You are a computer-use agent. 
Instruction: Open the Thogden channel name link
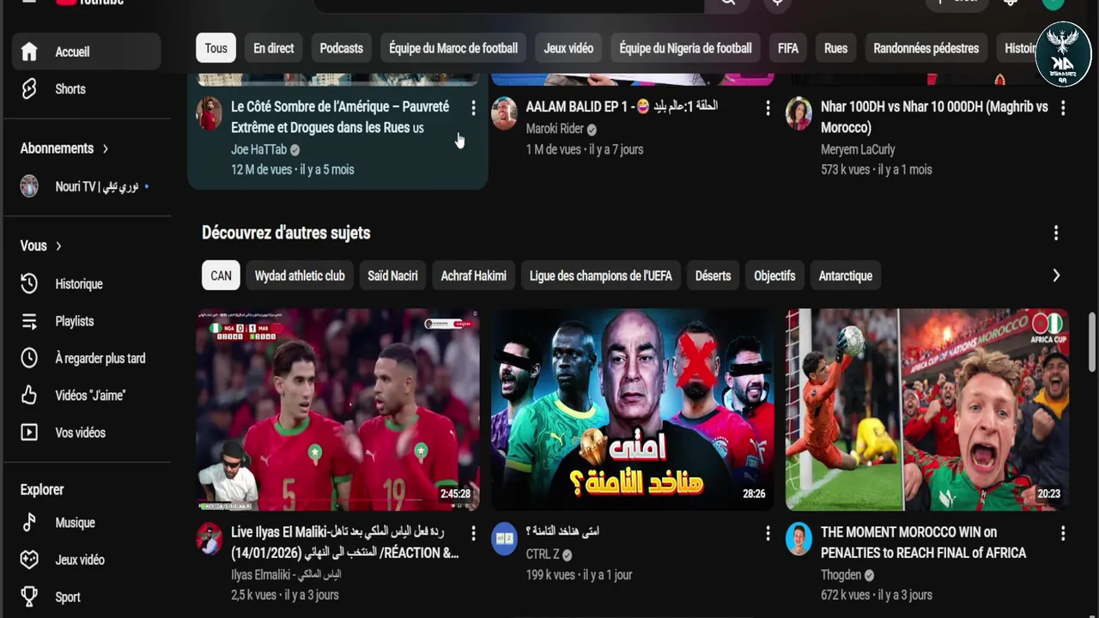841,574
